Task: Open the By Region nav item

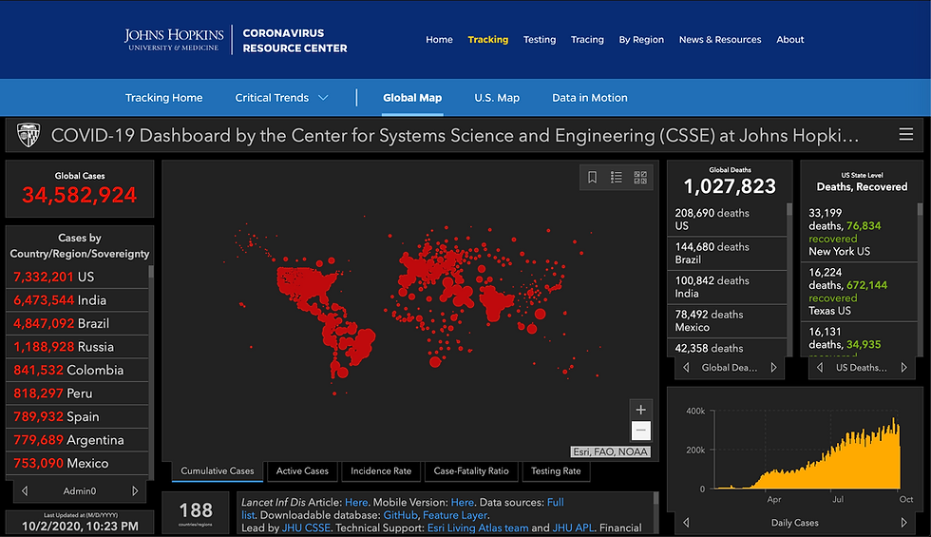Action: point(641,39)
